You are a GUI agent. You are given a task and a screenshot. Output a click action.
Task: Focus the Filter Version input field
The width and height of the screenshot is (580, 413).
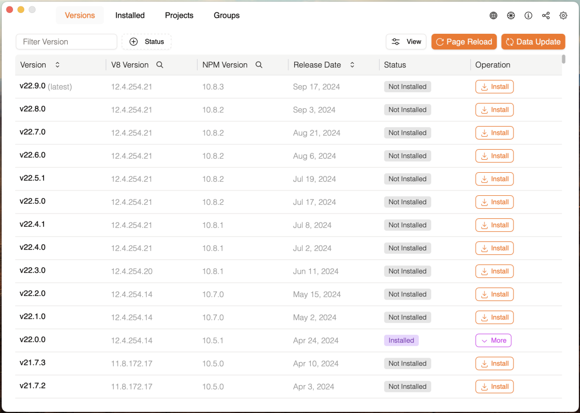point(67,42)
